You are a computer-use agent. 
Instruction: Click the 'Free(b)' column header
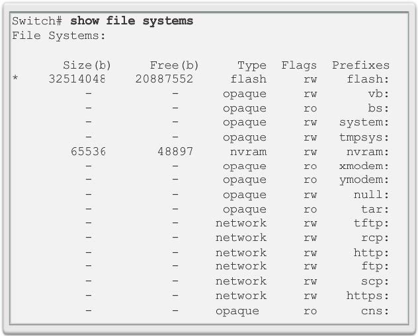click(174, 65)
